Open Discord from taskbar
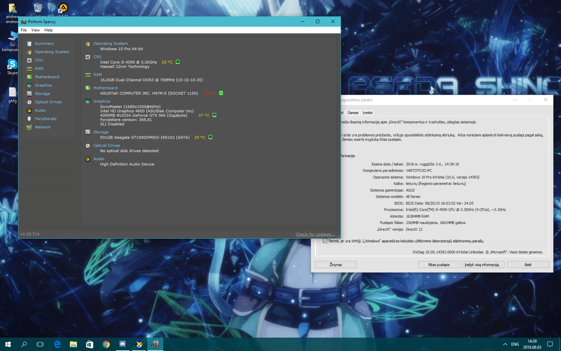The height and width of the screenshot is (351, 561). click(x=122, y=344)
